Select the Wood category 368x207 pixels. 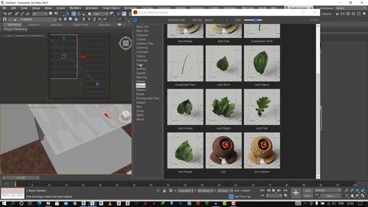click(140, 120)
